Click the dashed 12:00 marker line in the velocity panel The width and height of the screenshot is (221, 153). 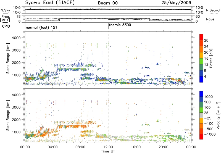click(108, 115)
